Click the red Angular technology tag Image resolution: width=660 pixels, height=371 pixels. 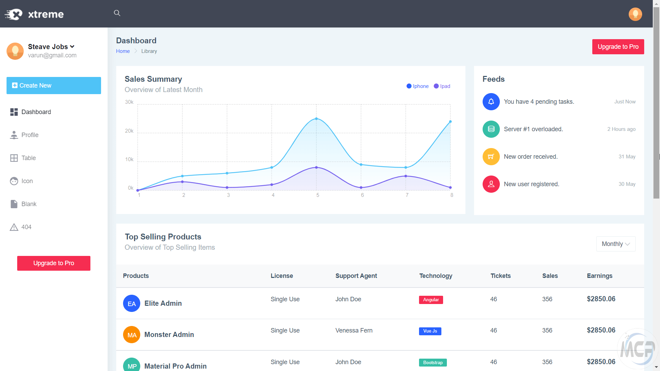431,300
